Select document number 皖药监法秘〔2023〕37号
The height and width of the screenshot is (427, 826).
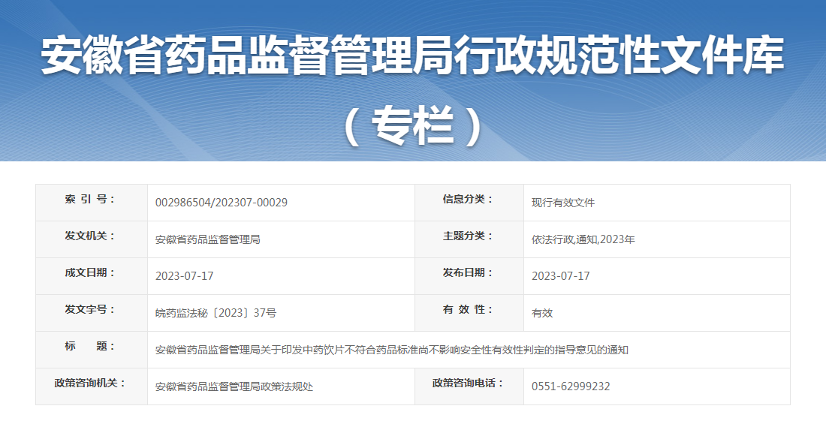click(x=216, y=313)
